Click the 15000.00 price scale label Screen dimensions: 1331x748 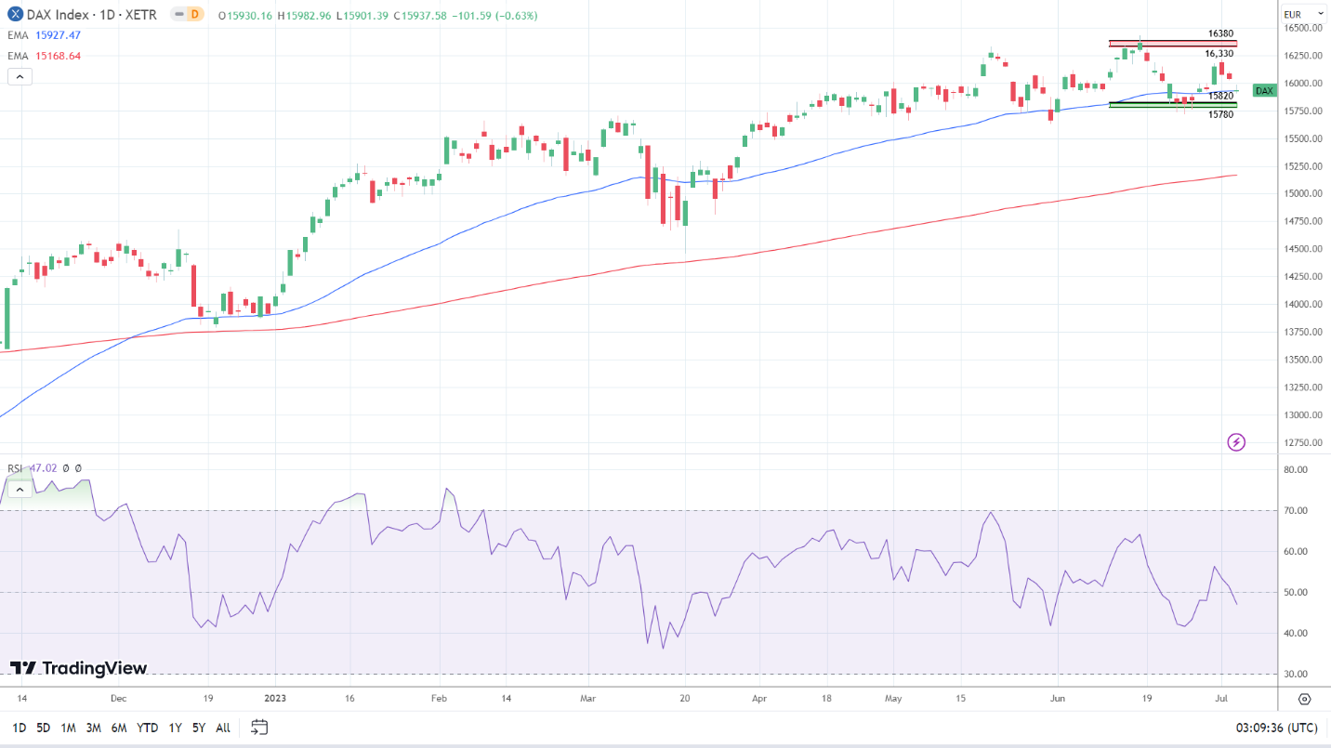pos(1304,194)
